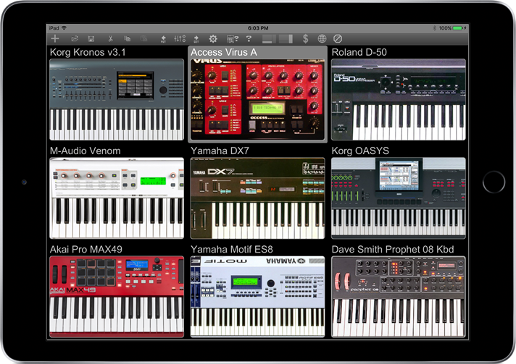Viewport: 516px width, 364px height.
Task: Tap the battery indicator in status bar
Action: 458,28
